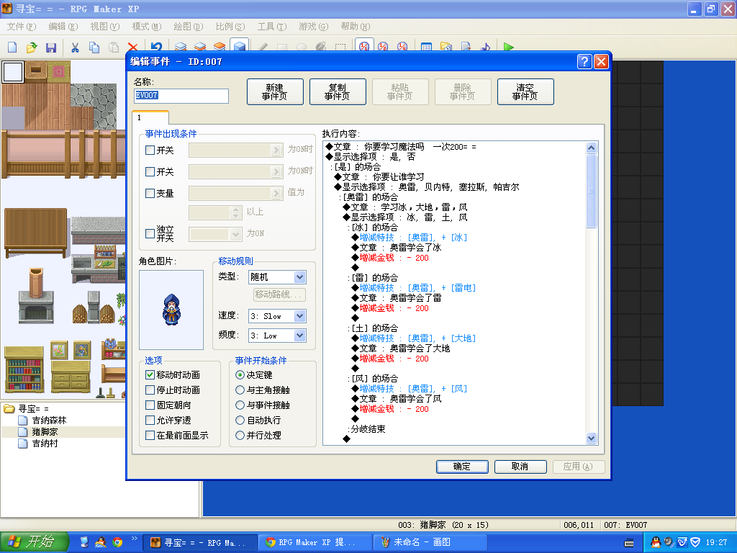Open the 独立开关 value dropdown
This screenshot has width=737, height=553.
(x=236, y=234)
